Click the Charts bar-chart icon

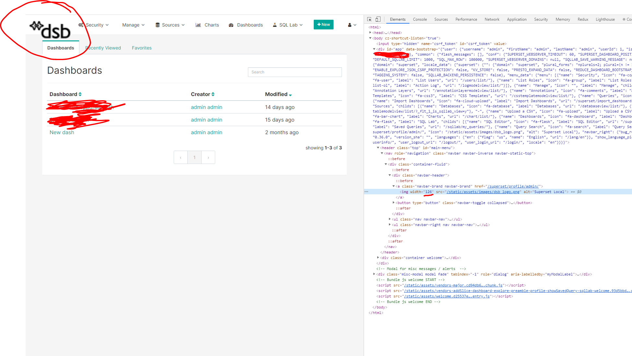pos(199,25)
